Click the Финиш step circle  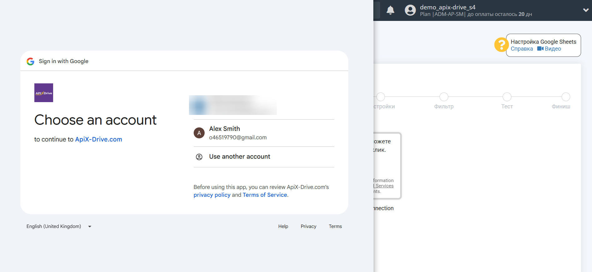(x=566, y=97)
